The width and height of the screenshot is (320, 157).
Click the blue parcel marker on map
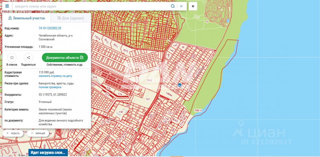[179, 85]
